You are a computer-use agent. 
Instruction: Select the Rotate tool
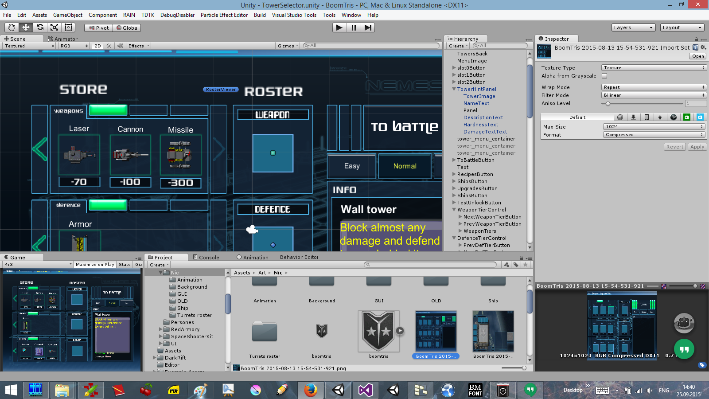[x=40, y=27]
